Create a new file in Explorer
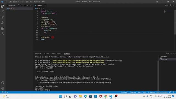 click(x=18, y=5)
